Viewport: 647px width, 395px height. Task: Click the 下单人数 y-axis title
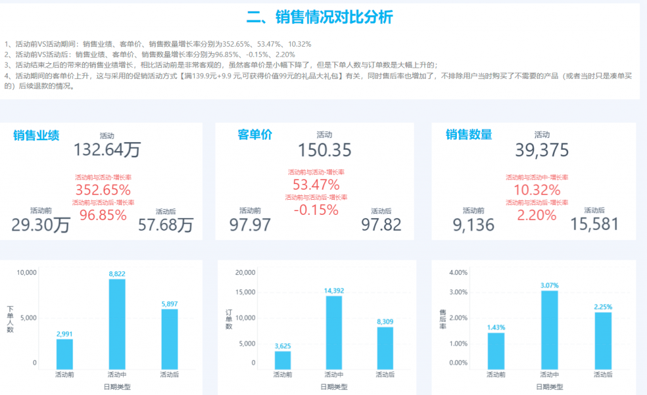pos(10,319)
